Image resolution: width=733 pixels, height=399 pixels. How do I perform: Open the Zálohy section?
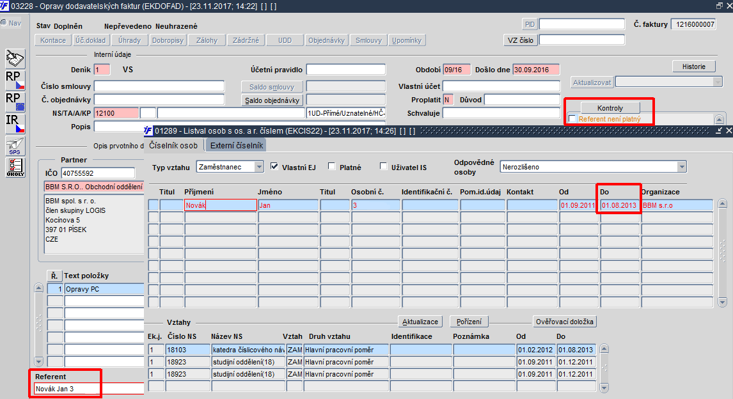point(207,40)
